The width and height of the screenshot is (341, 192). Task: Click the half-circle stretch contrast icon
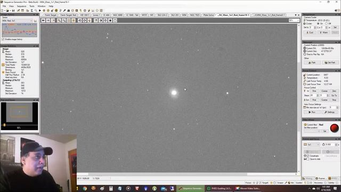click(x=101, y=20)
